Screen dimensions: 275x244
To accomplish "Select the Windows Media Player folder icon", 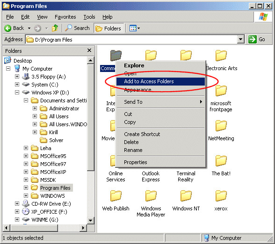I will 151,195.
